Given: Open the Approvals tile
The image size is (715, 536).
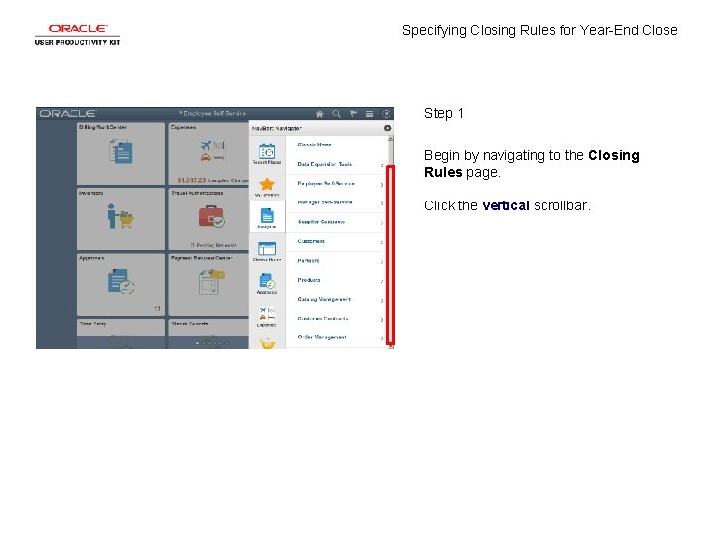Looking at the screenshot, I should pos(121,285).
